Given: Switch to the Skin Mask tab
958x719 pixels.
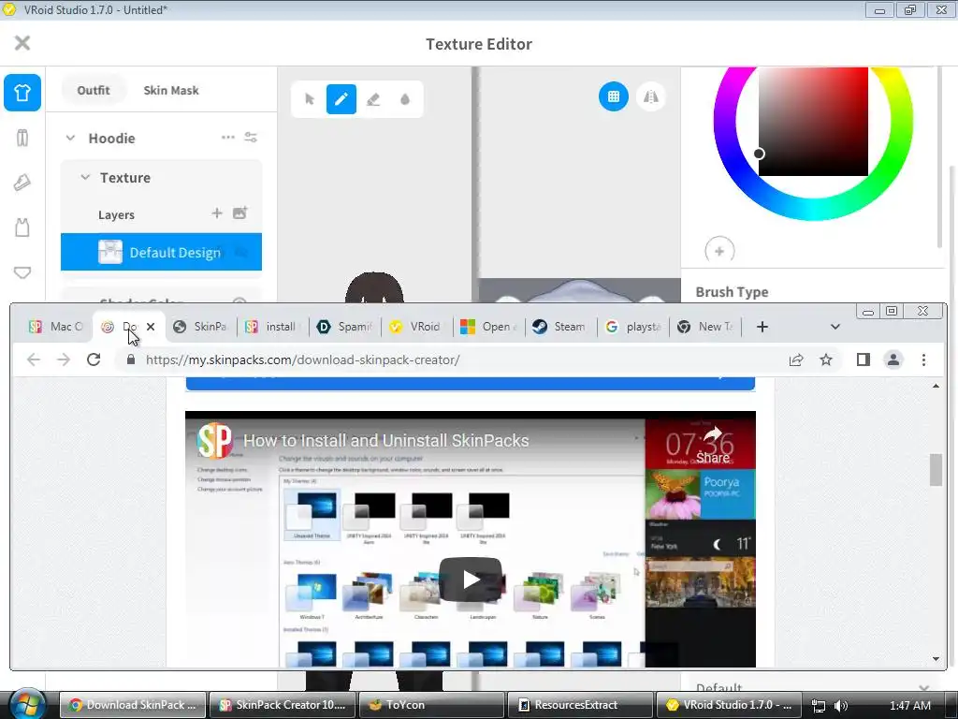Looking at the screenshot, I should tap(171, 91).
